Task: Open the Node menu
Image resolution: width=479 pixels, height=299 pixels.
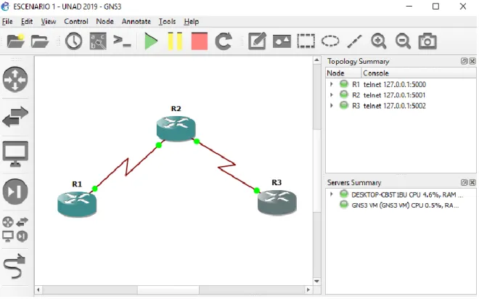Action: [105, 21]
